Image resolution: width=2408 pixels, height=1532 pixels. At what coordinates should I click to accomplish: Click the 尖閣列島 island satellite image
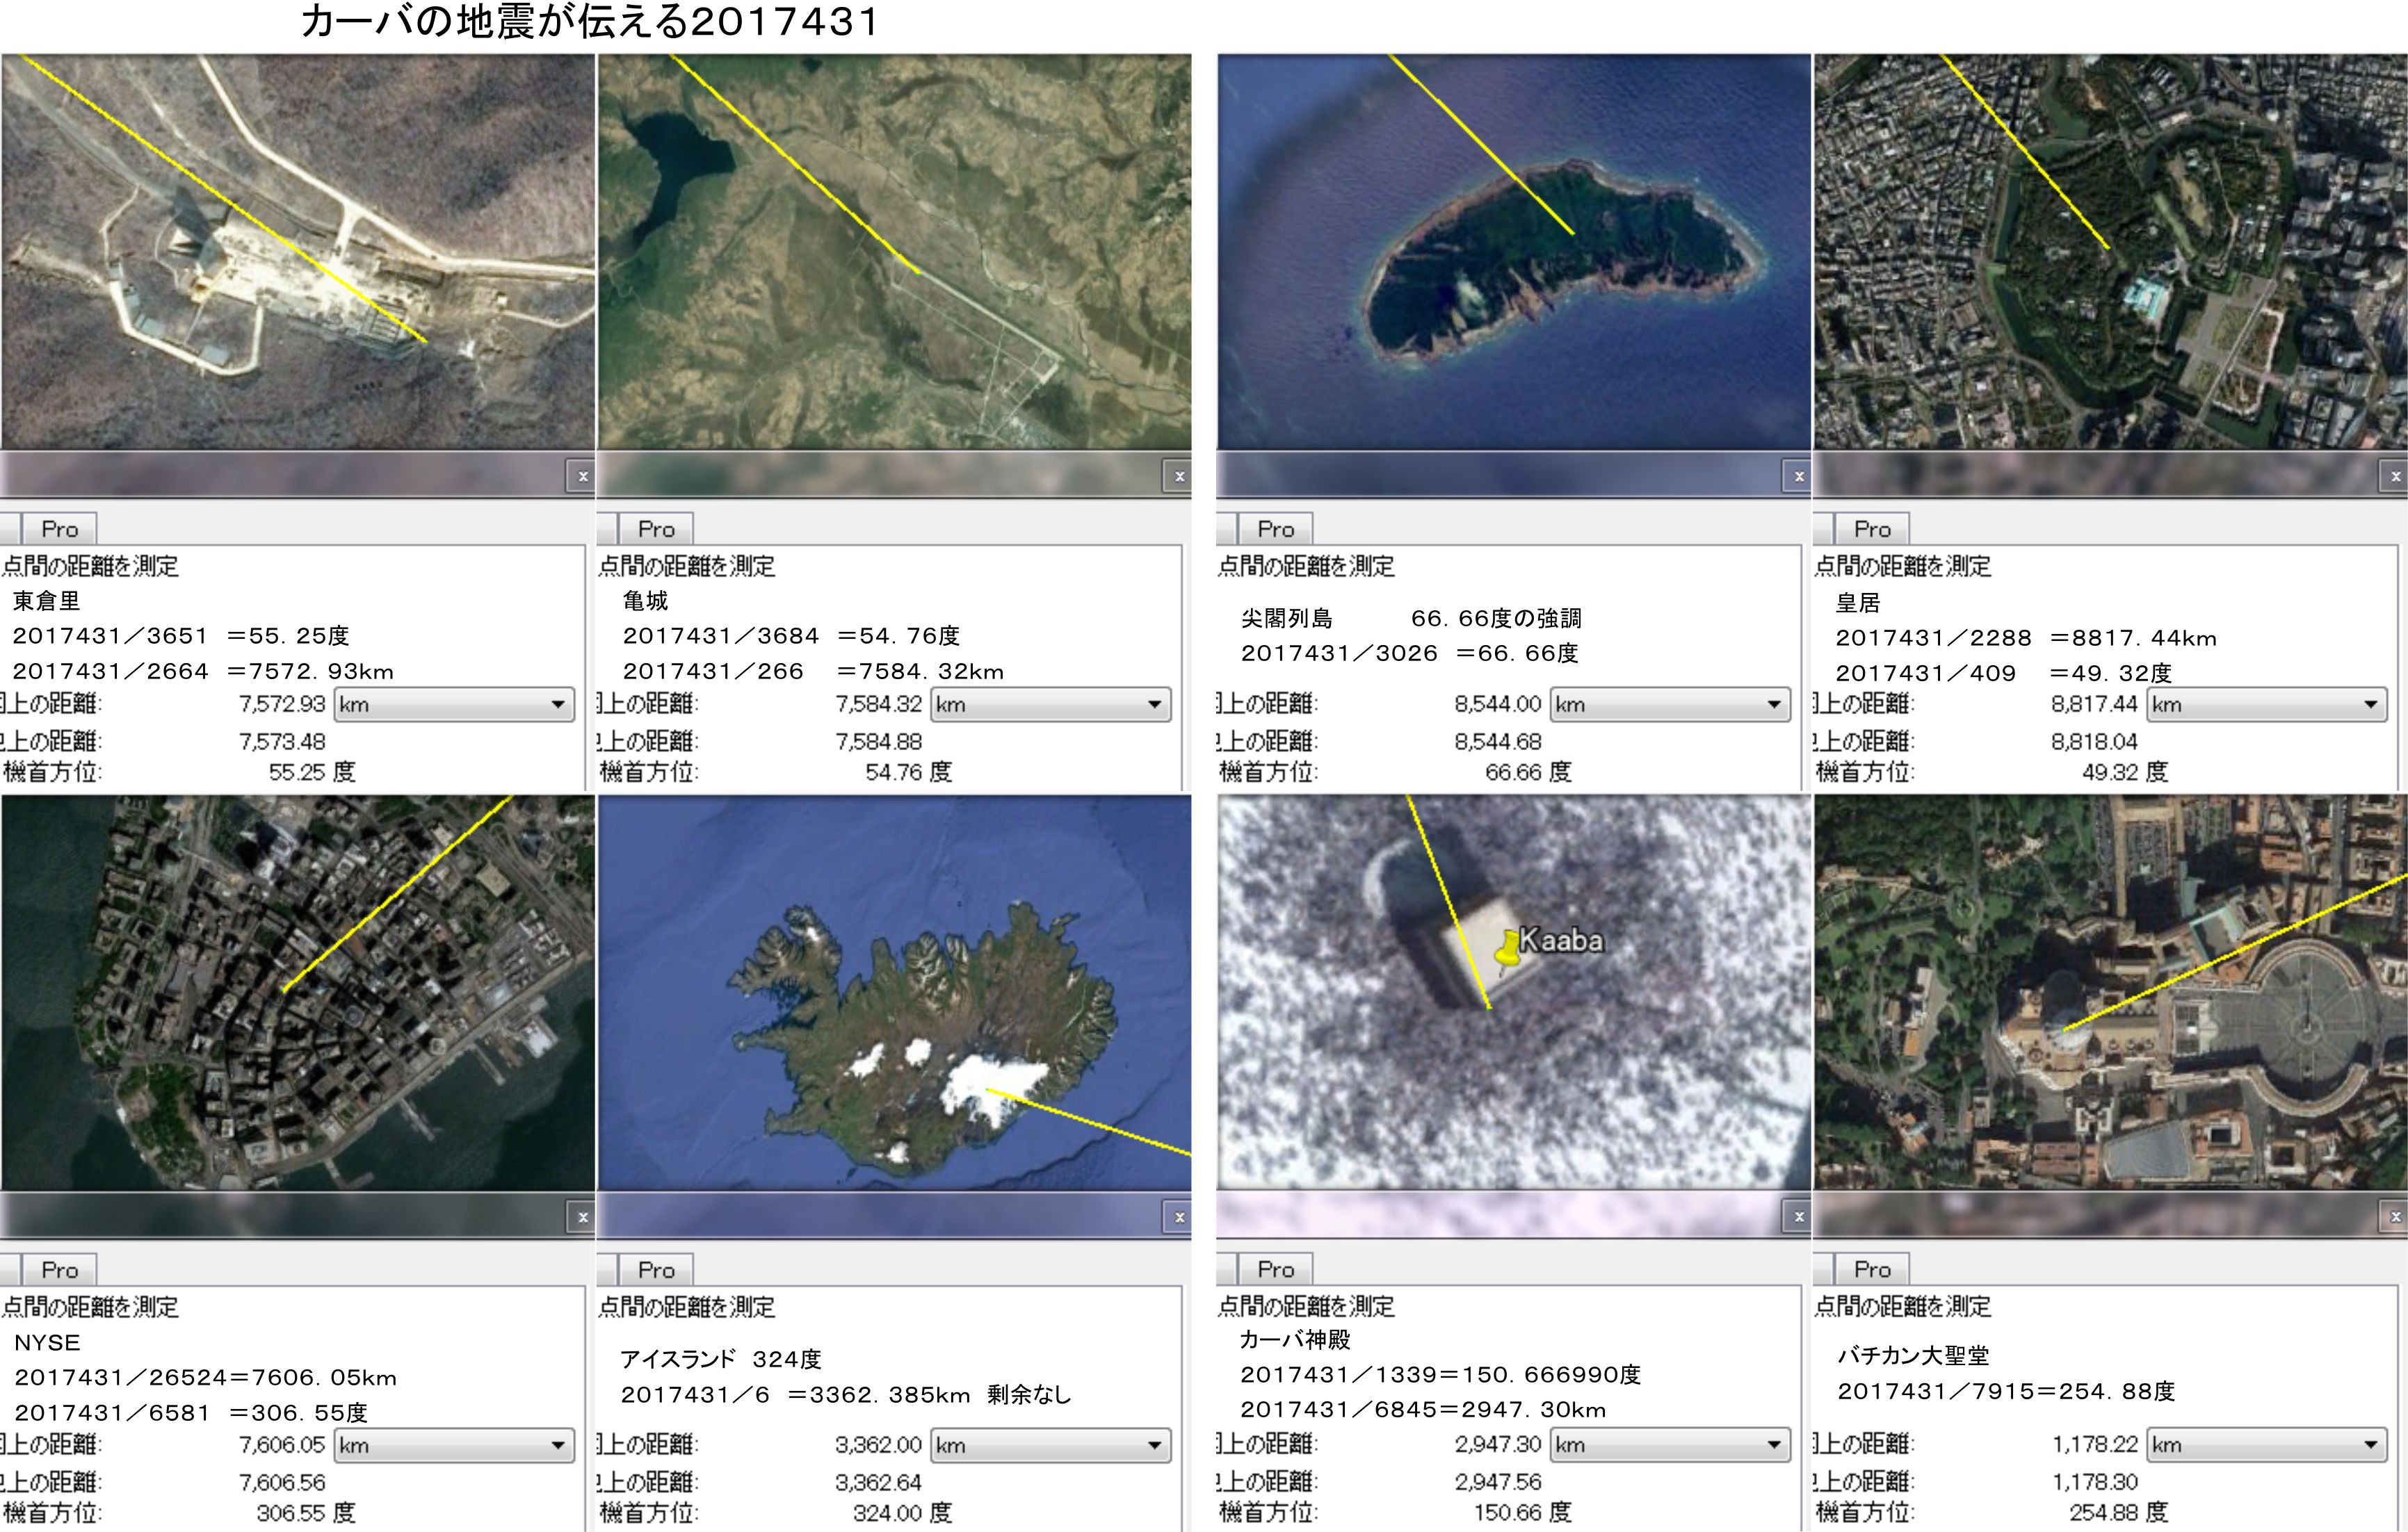pos(1513,252)
